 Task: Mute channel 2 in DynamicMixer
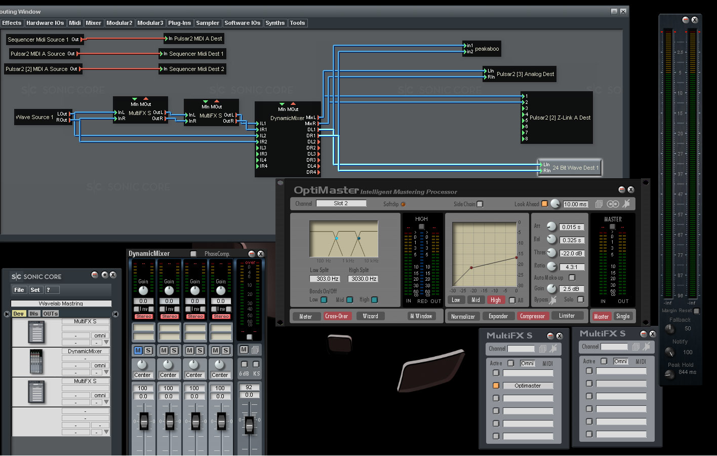(164, 350)
